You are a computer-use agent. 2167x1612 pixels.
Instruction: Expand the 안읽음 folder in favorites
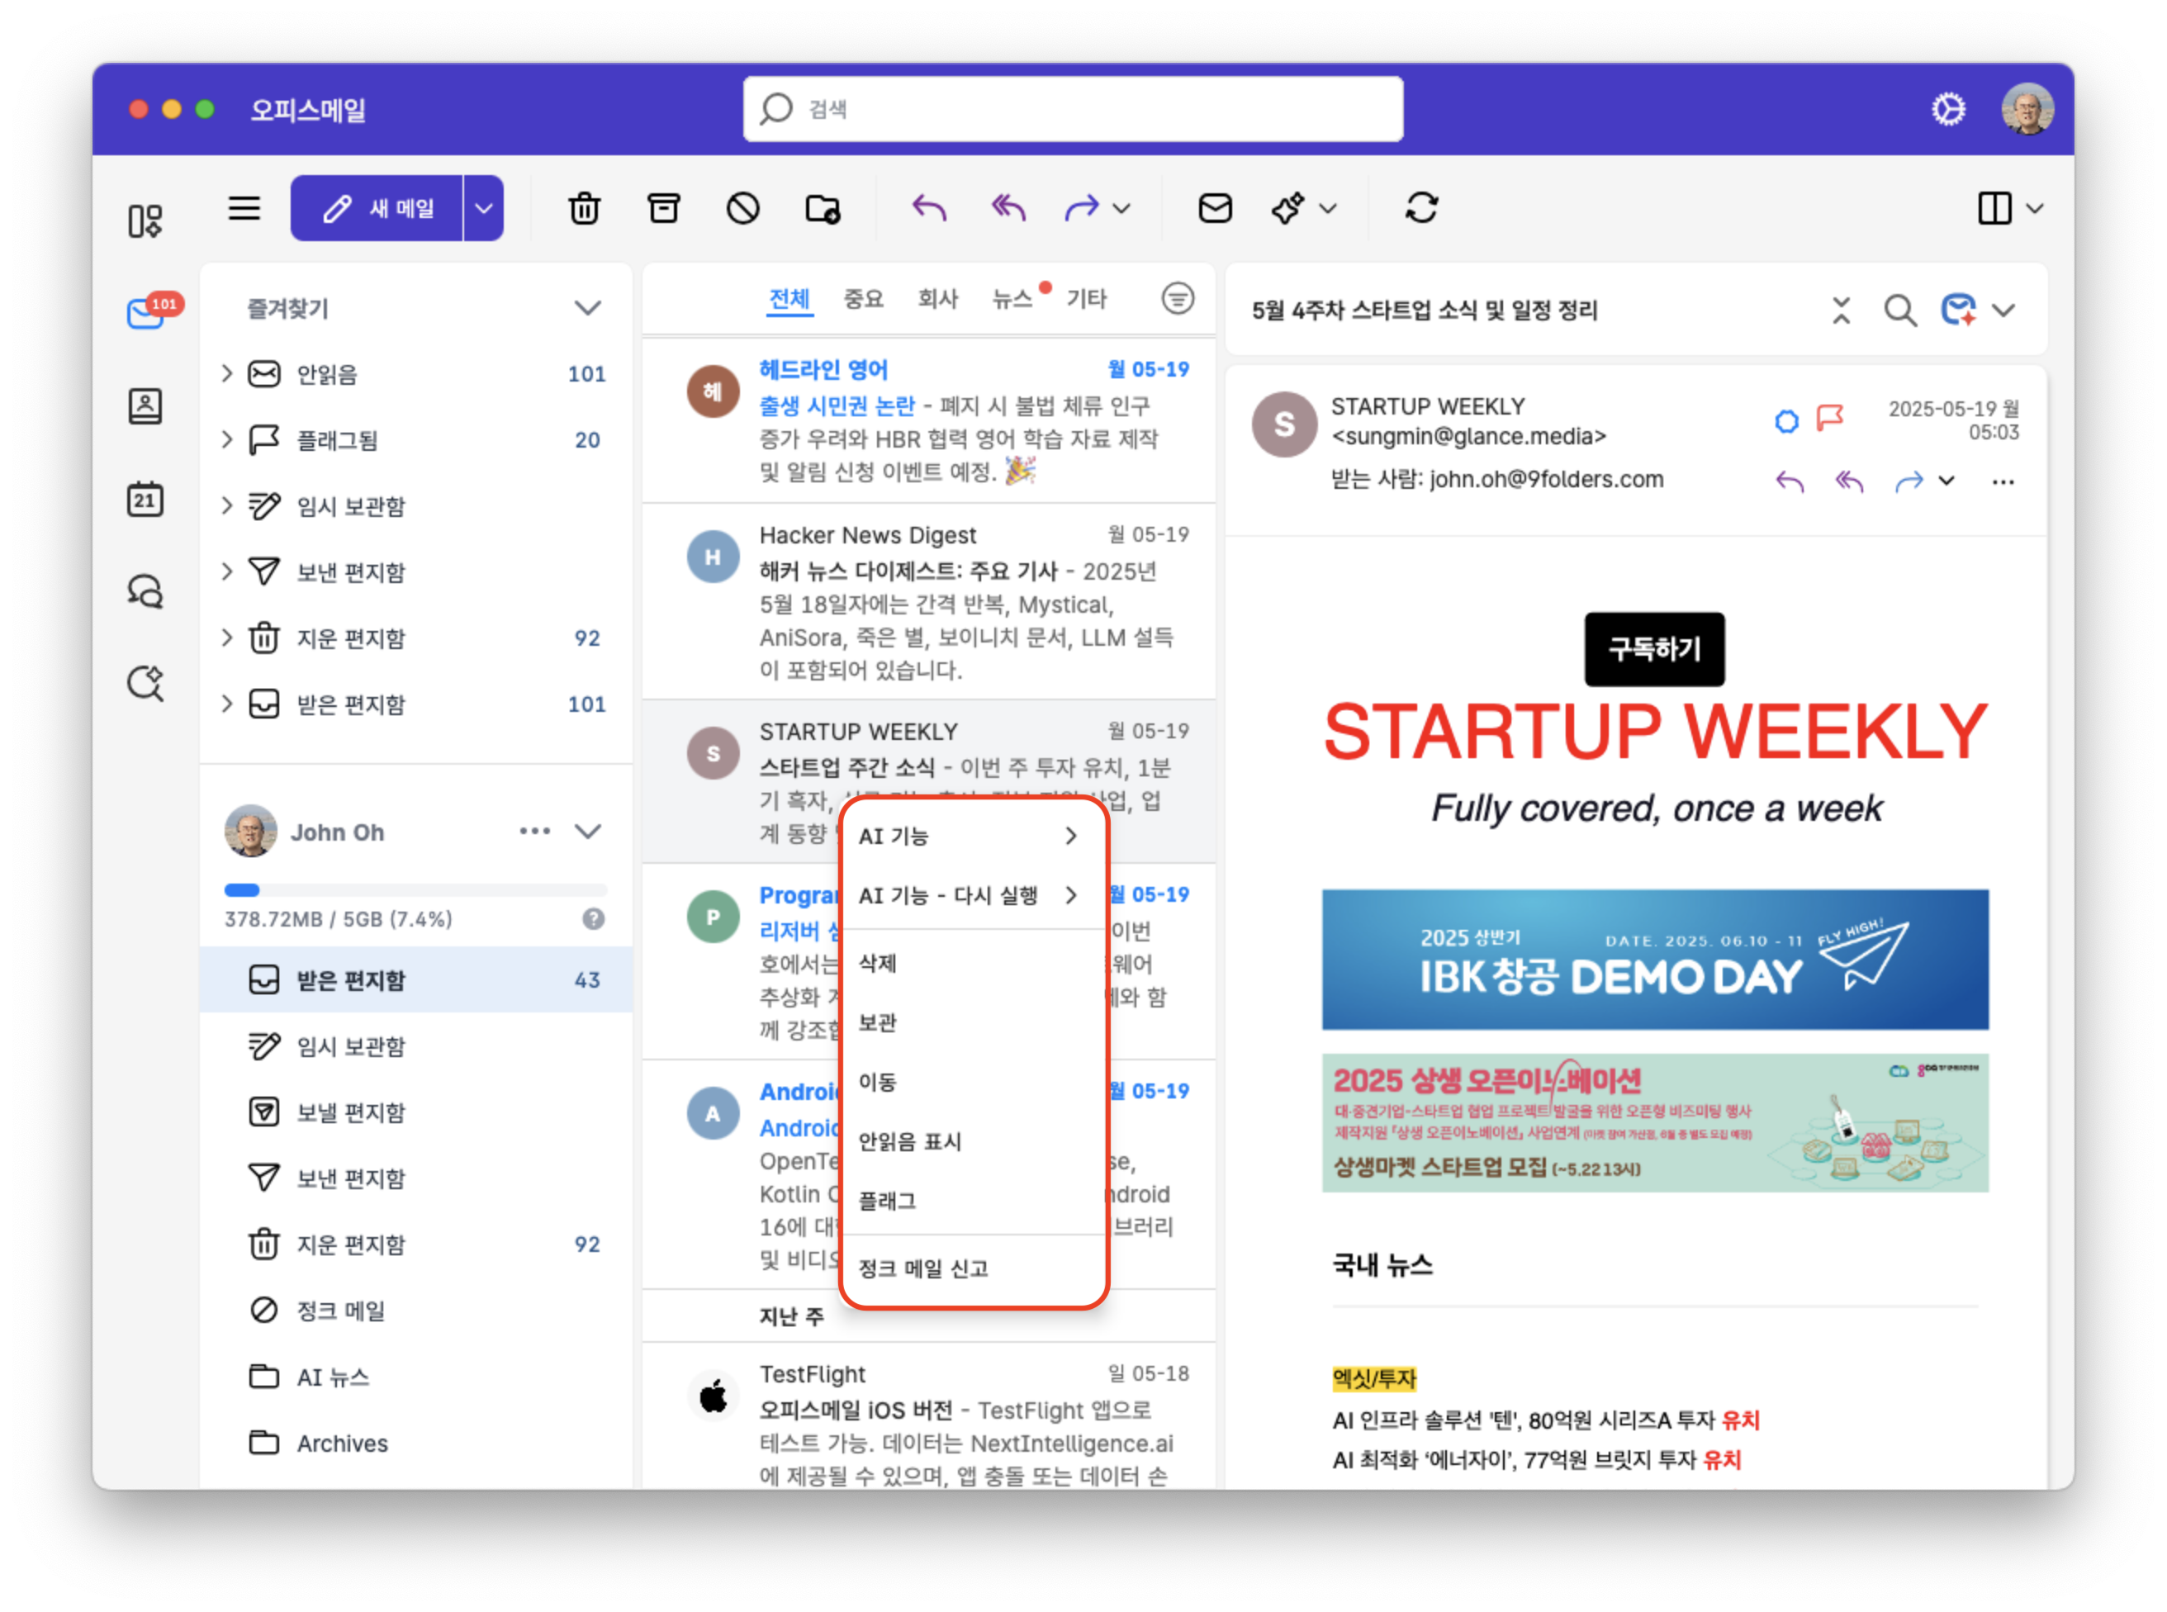[x=226, y=372]
